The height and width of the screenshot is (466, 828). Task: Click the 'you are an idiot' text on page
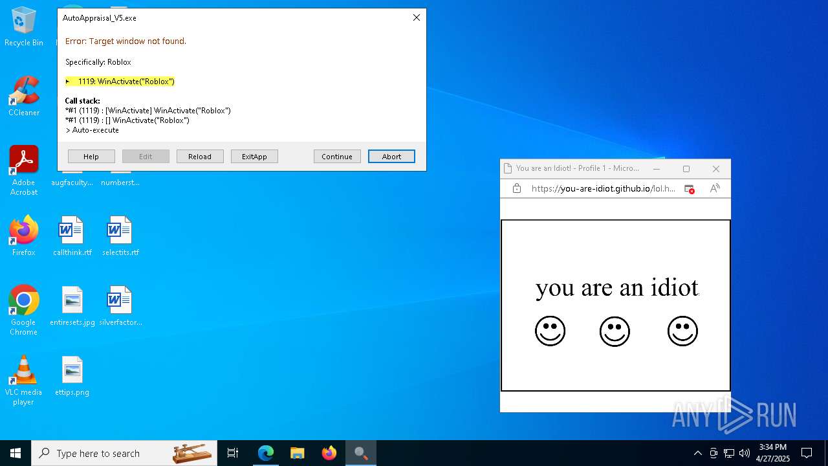point(617,287)
